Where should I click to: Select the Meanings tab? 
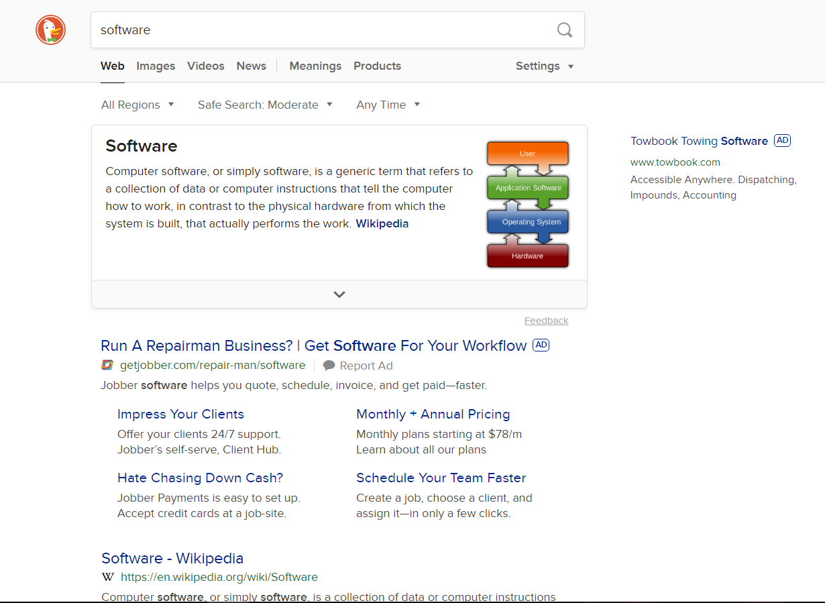[315, 66]
